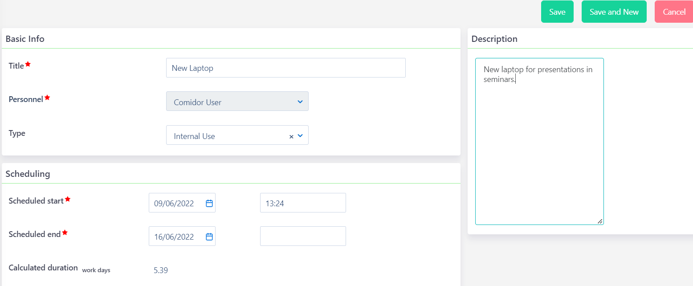
Task: Click the Scheduling section header
Action: point(28,174)
